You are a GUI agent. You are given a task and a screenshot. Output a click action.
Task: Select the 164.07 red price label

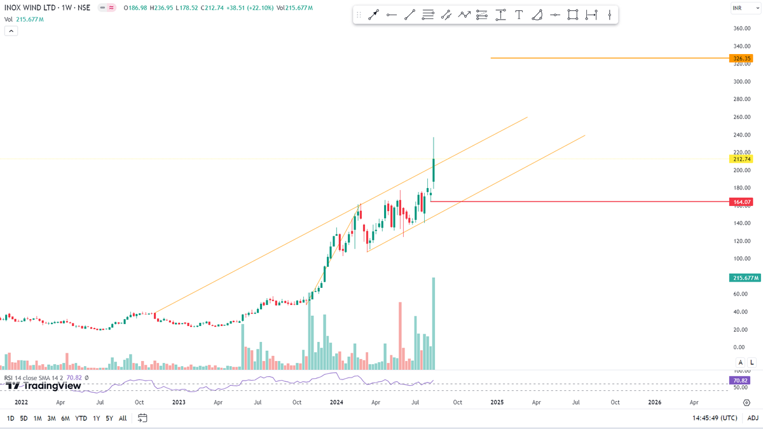(x=742, y=201)
